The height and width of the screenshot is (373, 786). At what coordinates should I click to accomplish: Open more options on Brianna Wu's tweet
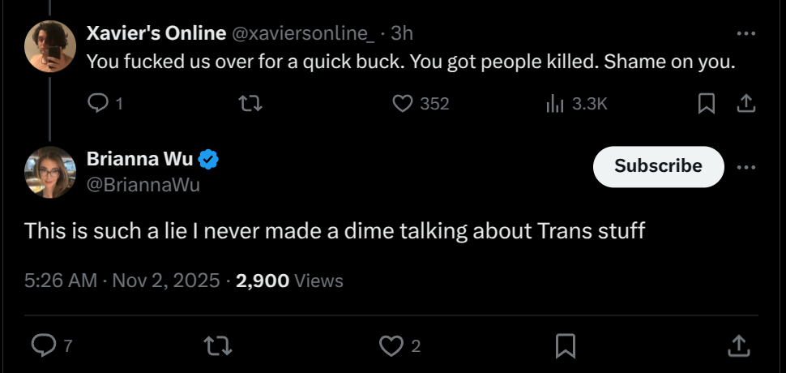[745, 166]
